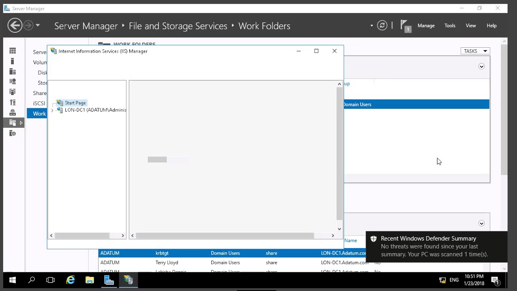Select the Domain Users highlighted row
517x291 pixels.
(416, 104)
